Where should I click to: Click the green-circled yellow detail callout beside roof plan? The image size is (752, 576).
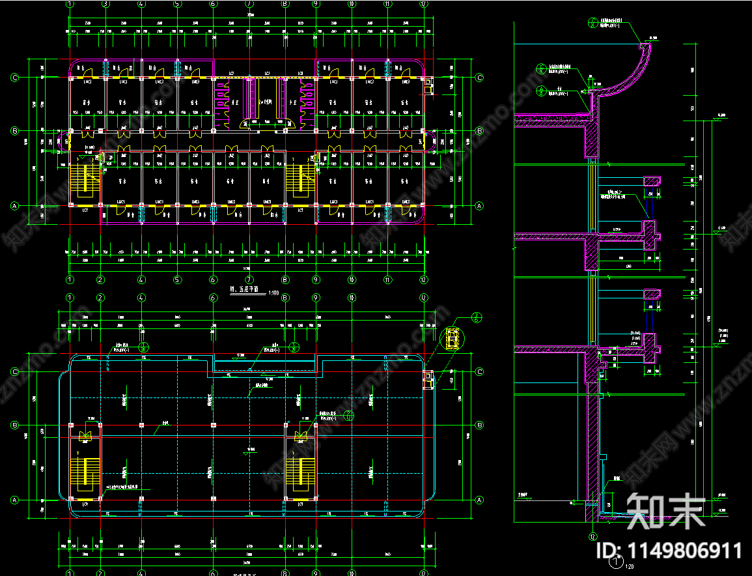pyautogui.click(x=452, y=338)
